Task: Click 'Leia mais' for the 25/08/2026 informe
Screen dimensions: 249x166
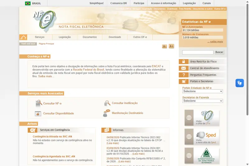Action: (x=124, y=161)
